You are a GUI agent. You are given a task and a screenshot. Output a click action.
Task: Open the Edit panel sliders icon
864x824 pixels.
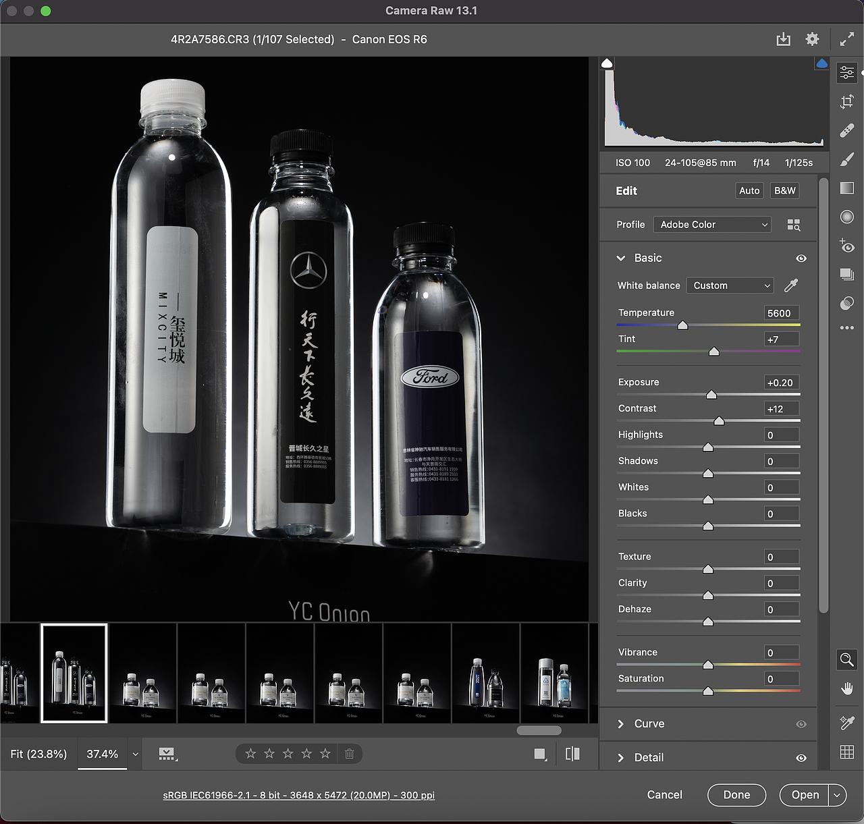pyautogui.click(x=847, y=72)
